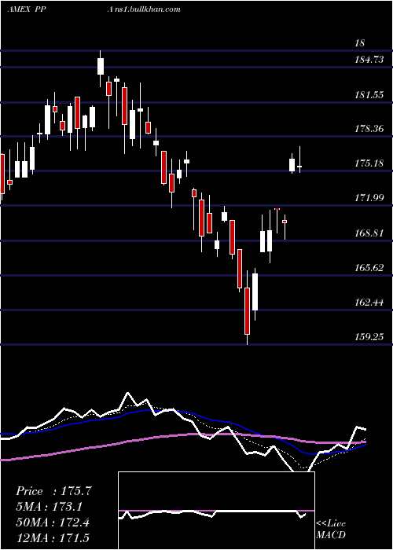The height and width of the screenshot is (550, 393).
Task: Click the 178.36 price axis label
Action: click(369, 129)
